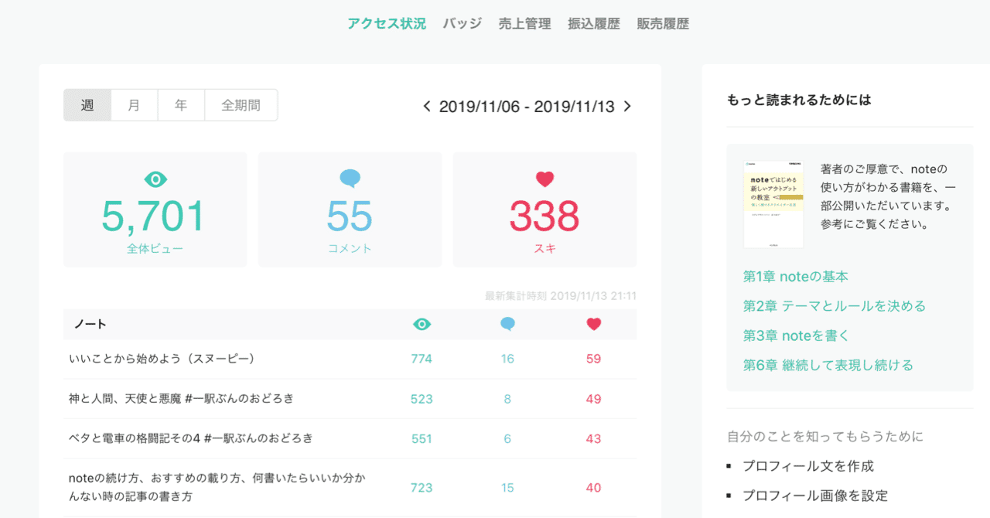The image size is (990, 518).
Task: Click like count 49
Action: pyautogui.click(x=593, y=399)
